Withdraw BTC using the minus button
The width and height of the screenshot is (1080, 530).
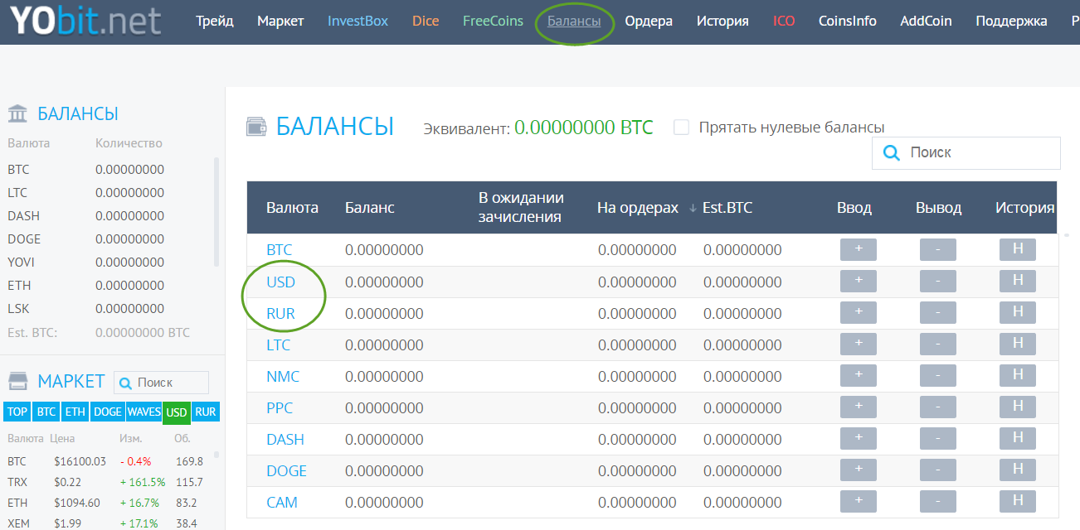938,249
